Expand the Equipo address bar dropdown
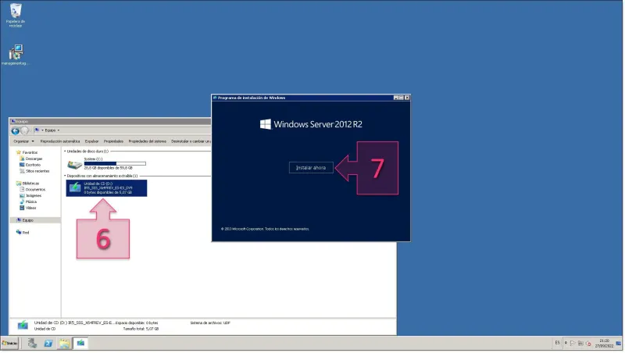The height and width of the screenshot is (353, 625). tap(59, 130)
